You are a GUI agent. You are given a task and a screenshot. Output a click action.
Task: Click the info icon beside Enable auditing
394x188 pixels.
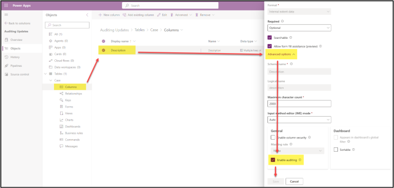pos(300,160)
